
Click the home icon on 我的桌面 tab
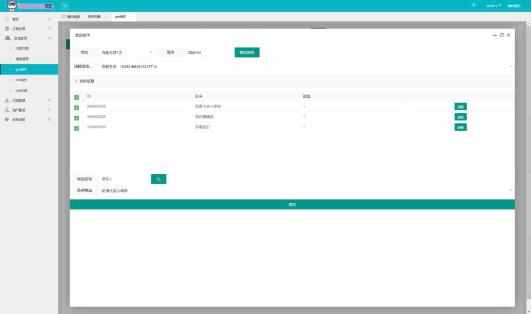click(64, 17)
